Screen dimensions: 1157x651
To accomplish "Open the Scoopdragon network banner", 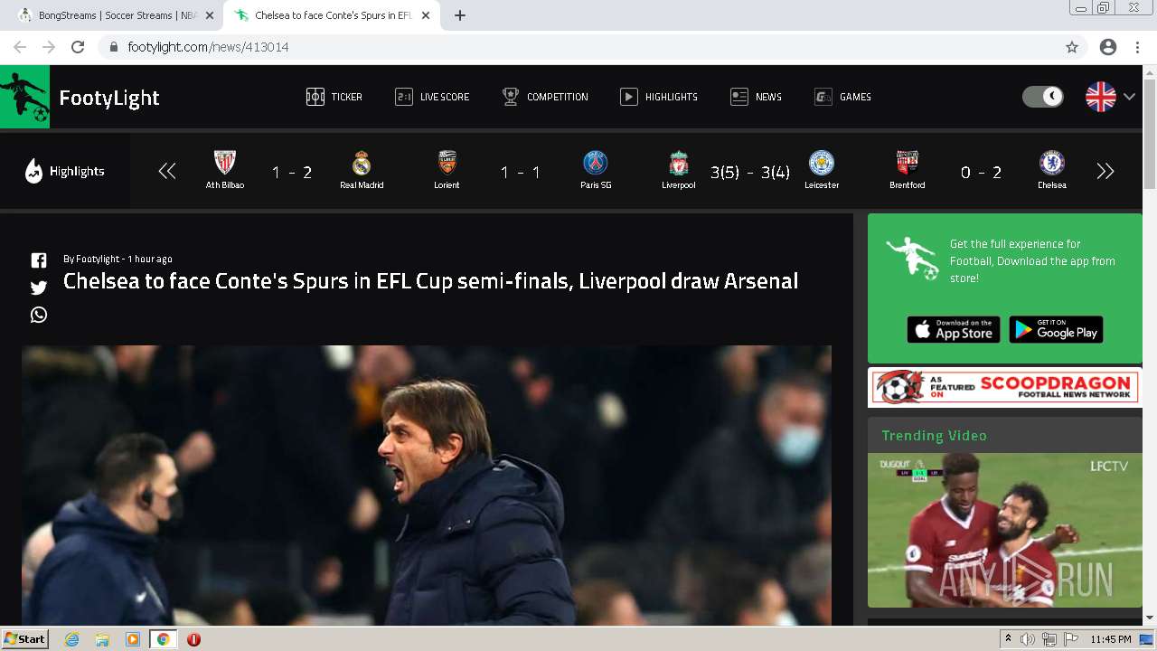I will 1004,387.
